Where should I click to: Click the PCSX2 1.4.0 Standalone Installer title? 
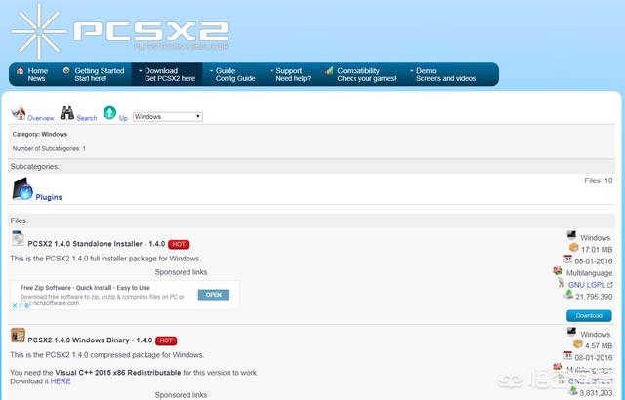(x=96, y=243)
